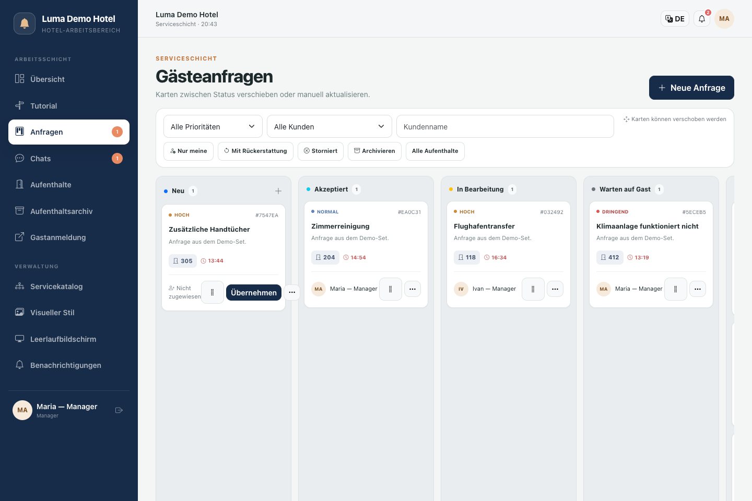Viewport: 752px width, 501px height.
Task: Add a card with the Neu column plus icon
Action: tap(278, 191)
